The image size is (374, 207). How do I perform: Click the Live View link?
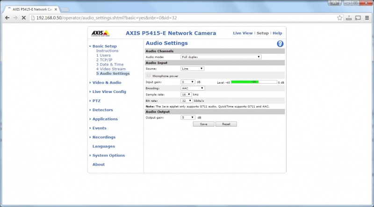point(243,33)
